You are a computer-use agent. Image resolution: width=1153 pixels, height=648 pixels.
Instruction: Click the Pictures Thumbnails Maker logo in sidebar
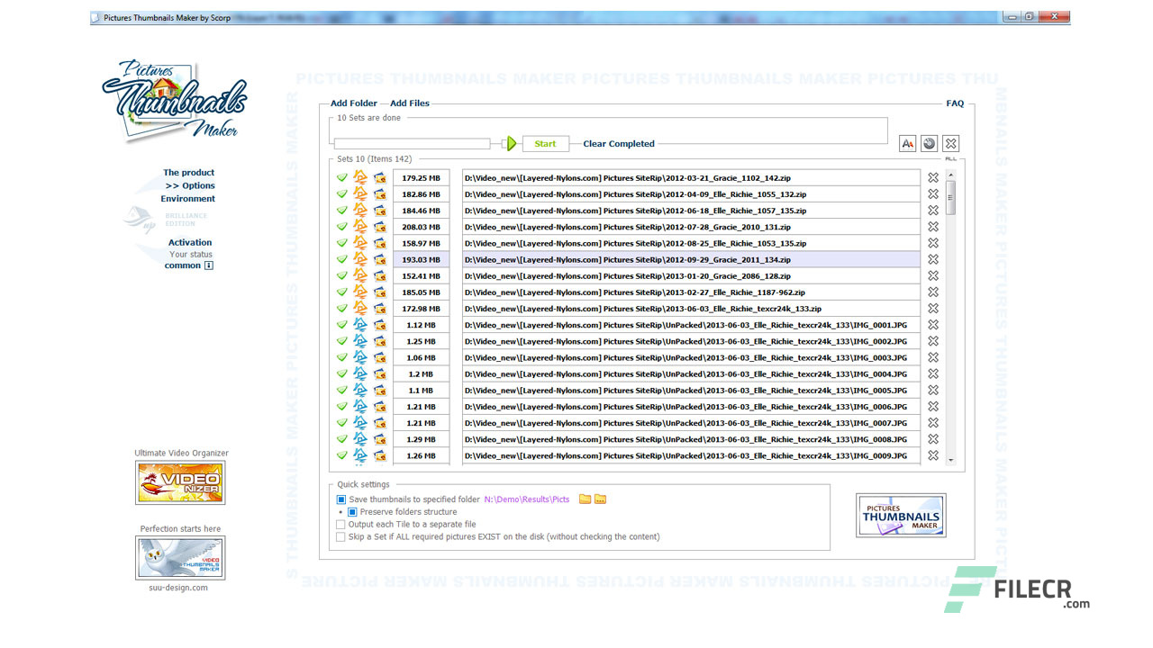pos(174,101)
